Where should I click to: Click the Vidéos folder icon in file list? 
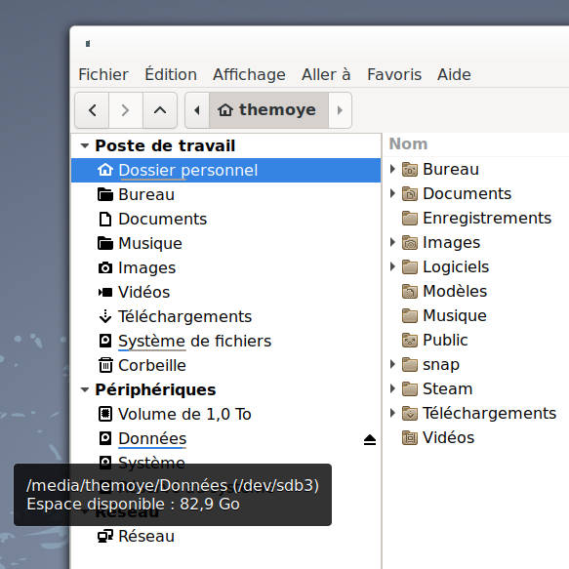pos(410,437)
